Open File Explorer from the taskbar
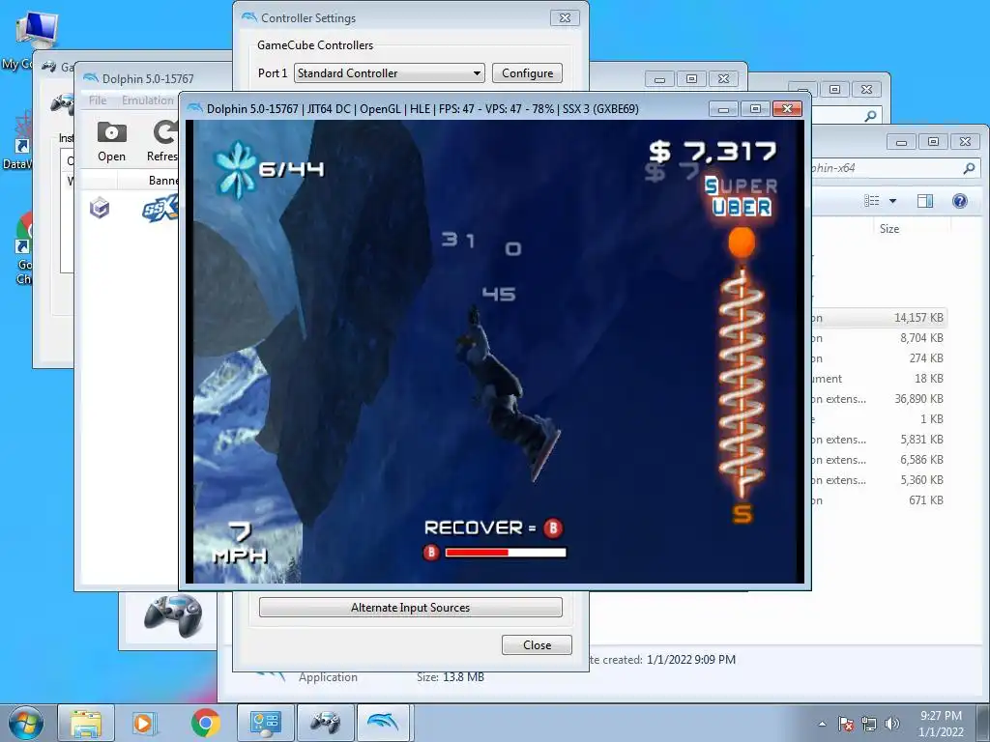The image size is (990, 742). click(x=86, y=723)
